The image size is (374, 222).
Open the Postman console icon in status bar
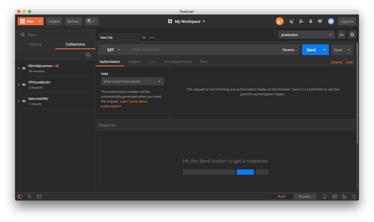click(x=39, y=197)
